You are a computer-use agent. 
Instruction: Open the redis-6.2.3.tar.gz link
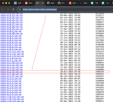(11, 81)
